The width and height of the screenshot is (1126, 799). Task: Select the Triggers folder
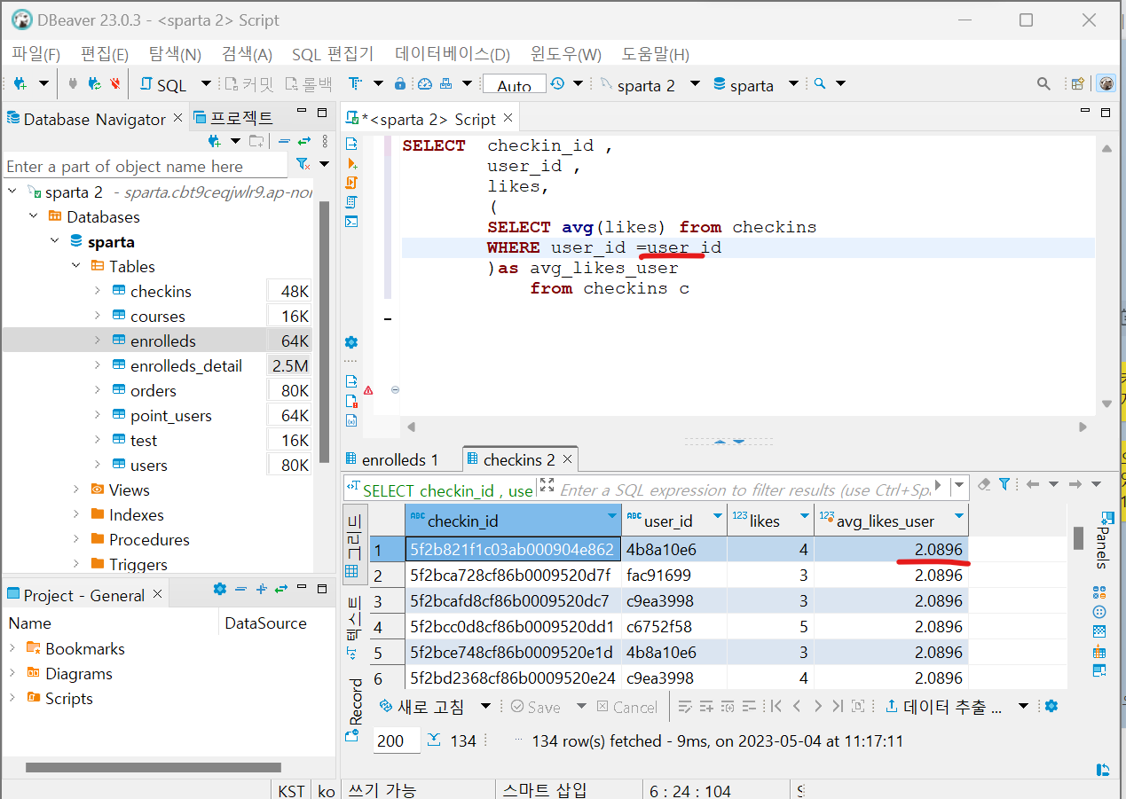pyautogui.click(x=138, y=564)
